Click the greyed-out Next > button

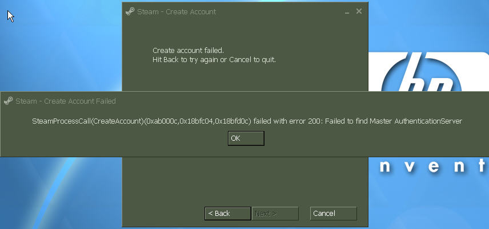coord(275,214)
